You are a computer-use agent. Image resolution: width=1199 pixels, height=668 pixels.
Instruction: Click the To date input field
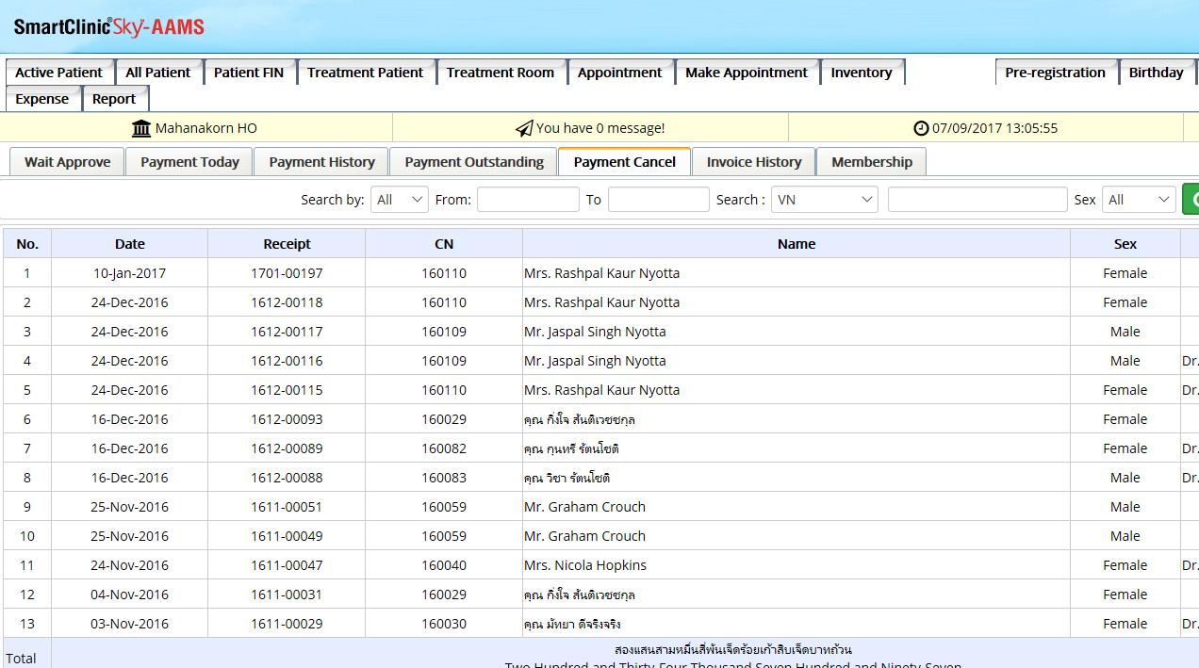(x=658, y=200)
